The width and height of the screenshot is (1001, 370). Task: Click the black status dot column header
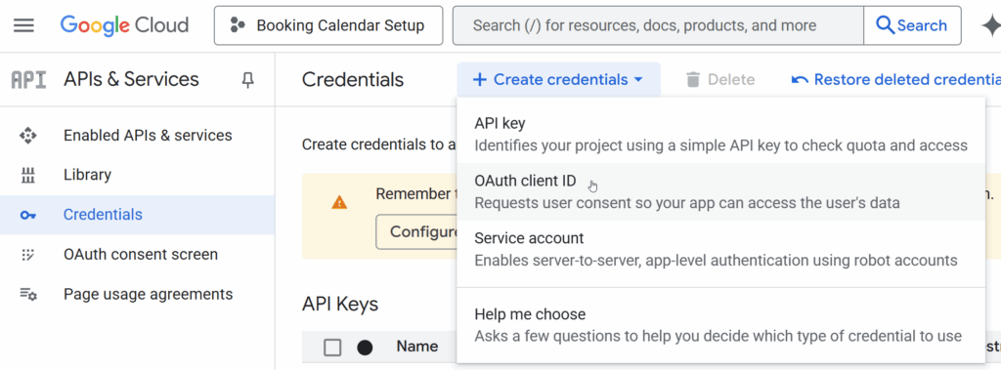point(365,347)
